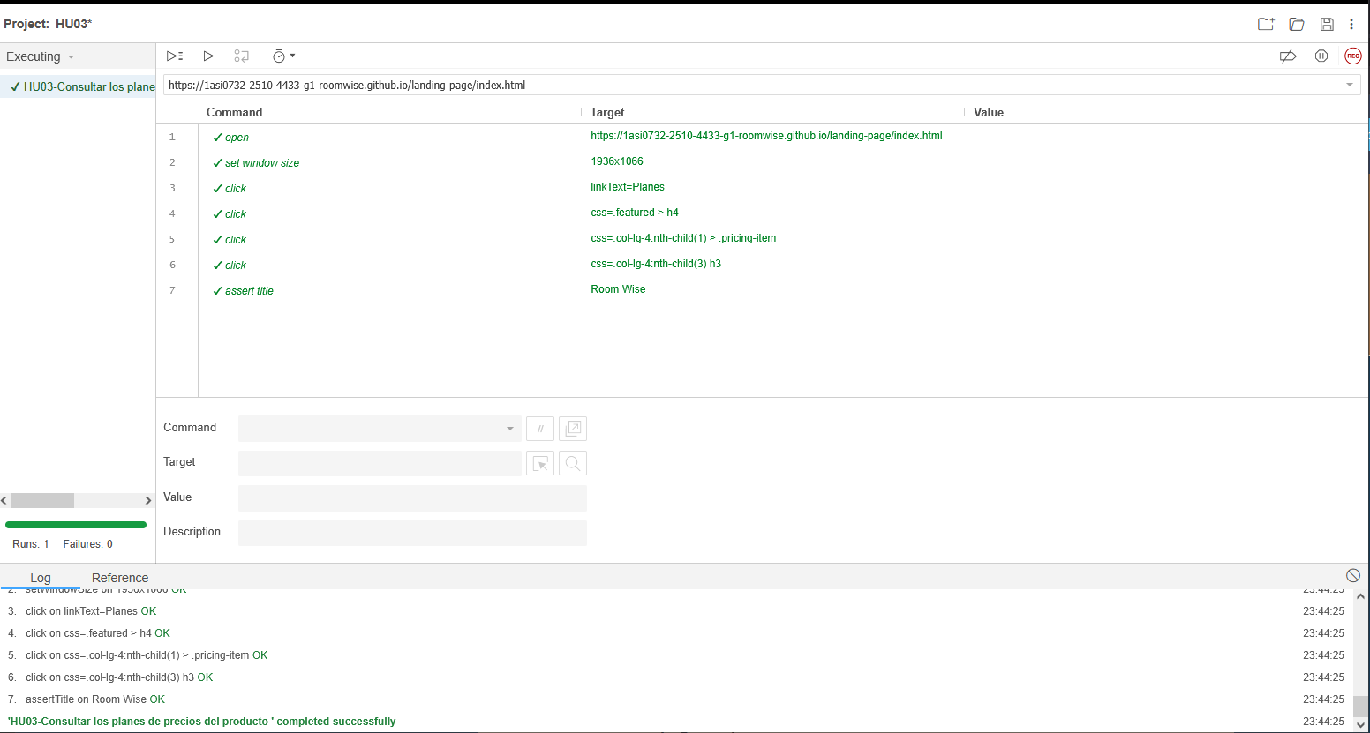Image resolution: width=1370 pixels, height=733 pixels.
Task: Click log entry assertTitle on Room Wise
Action: (95, 699)
